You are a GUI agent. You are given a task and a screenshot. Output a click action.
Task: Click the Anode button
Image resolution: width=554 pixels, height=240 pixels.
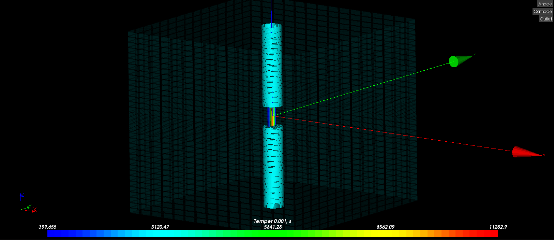coord(544,4)
